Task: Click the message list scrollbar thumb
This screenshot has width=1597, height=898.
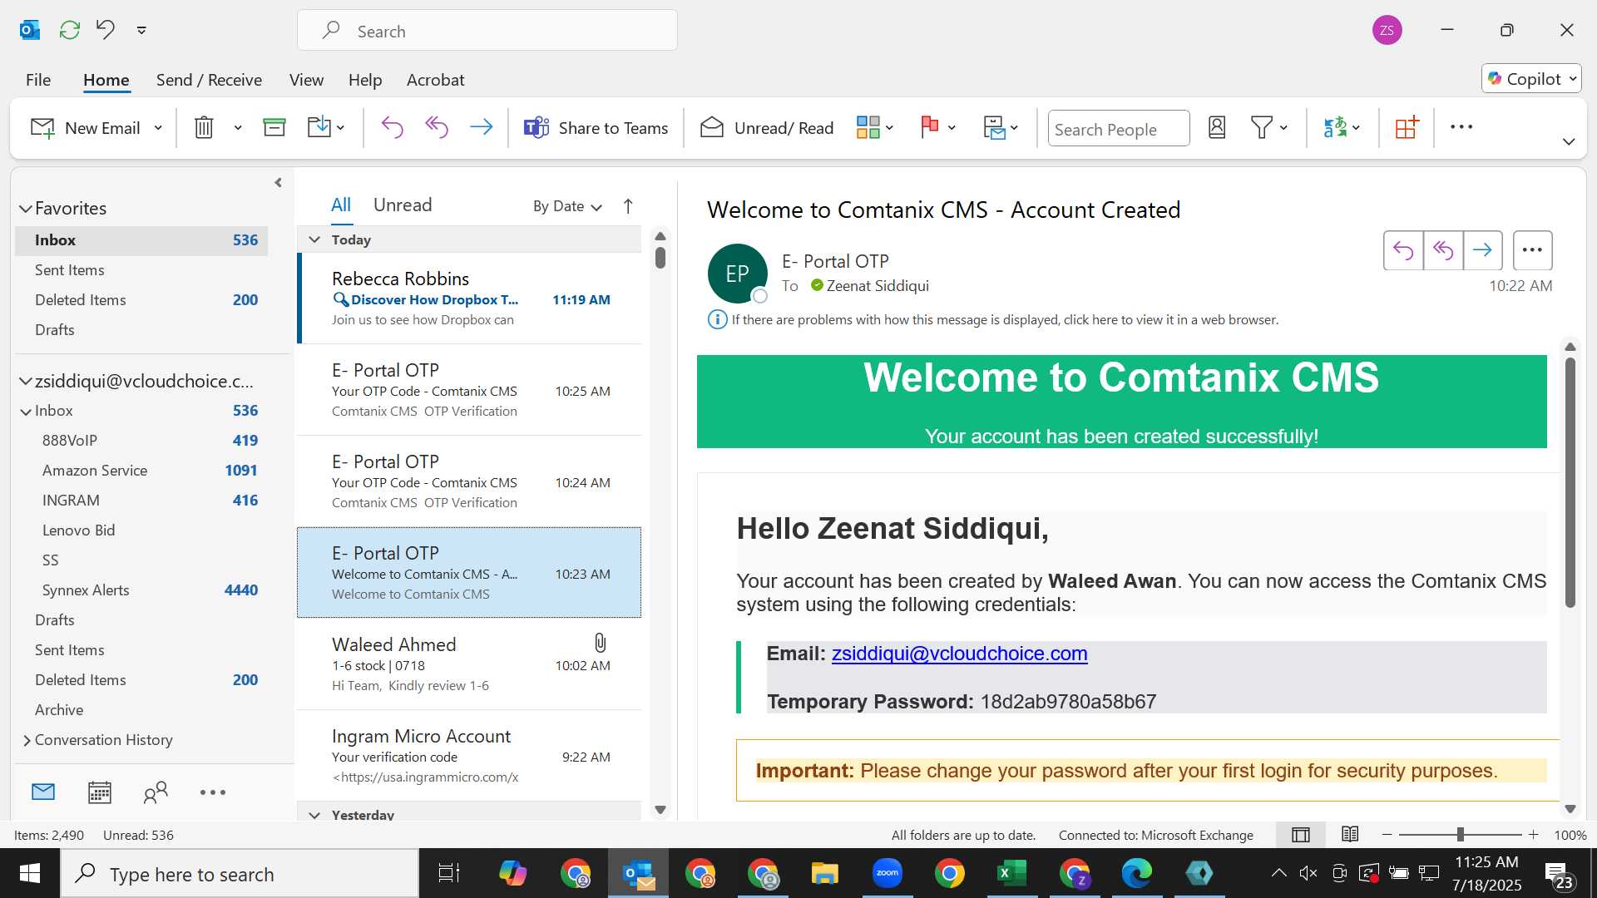Action: [660, 257]
